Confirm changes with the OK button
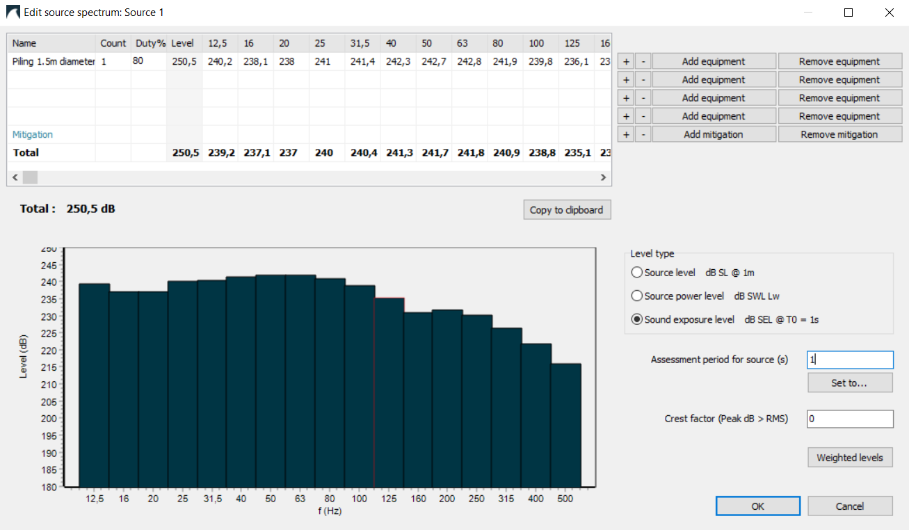This screenshot has width=909, height=530. pos(757,506)
